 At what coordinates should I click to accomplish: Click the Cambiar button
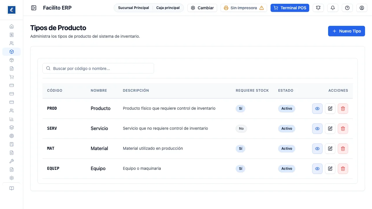coord(202,8)
